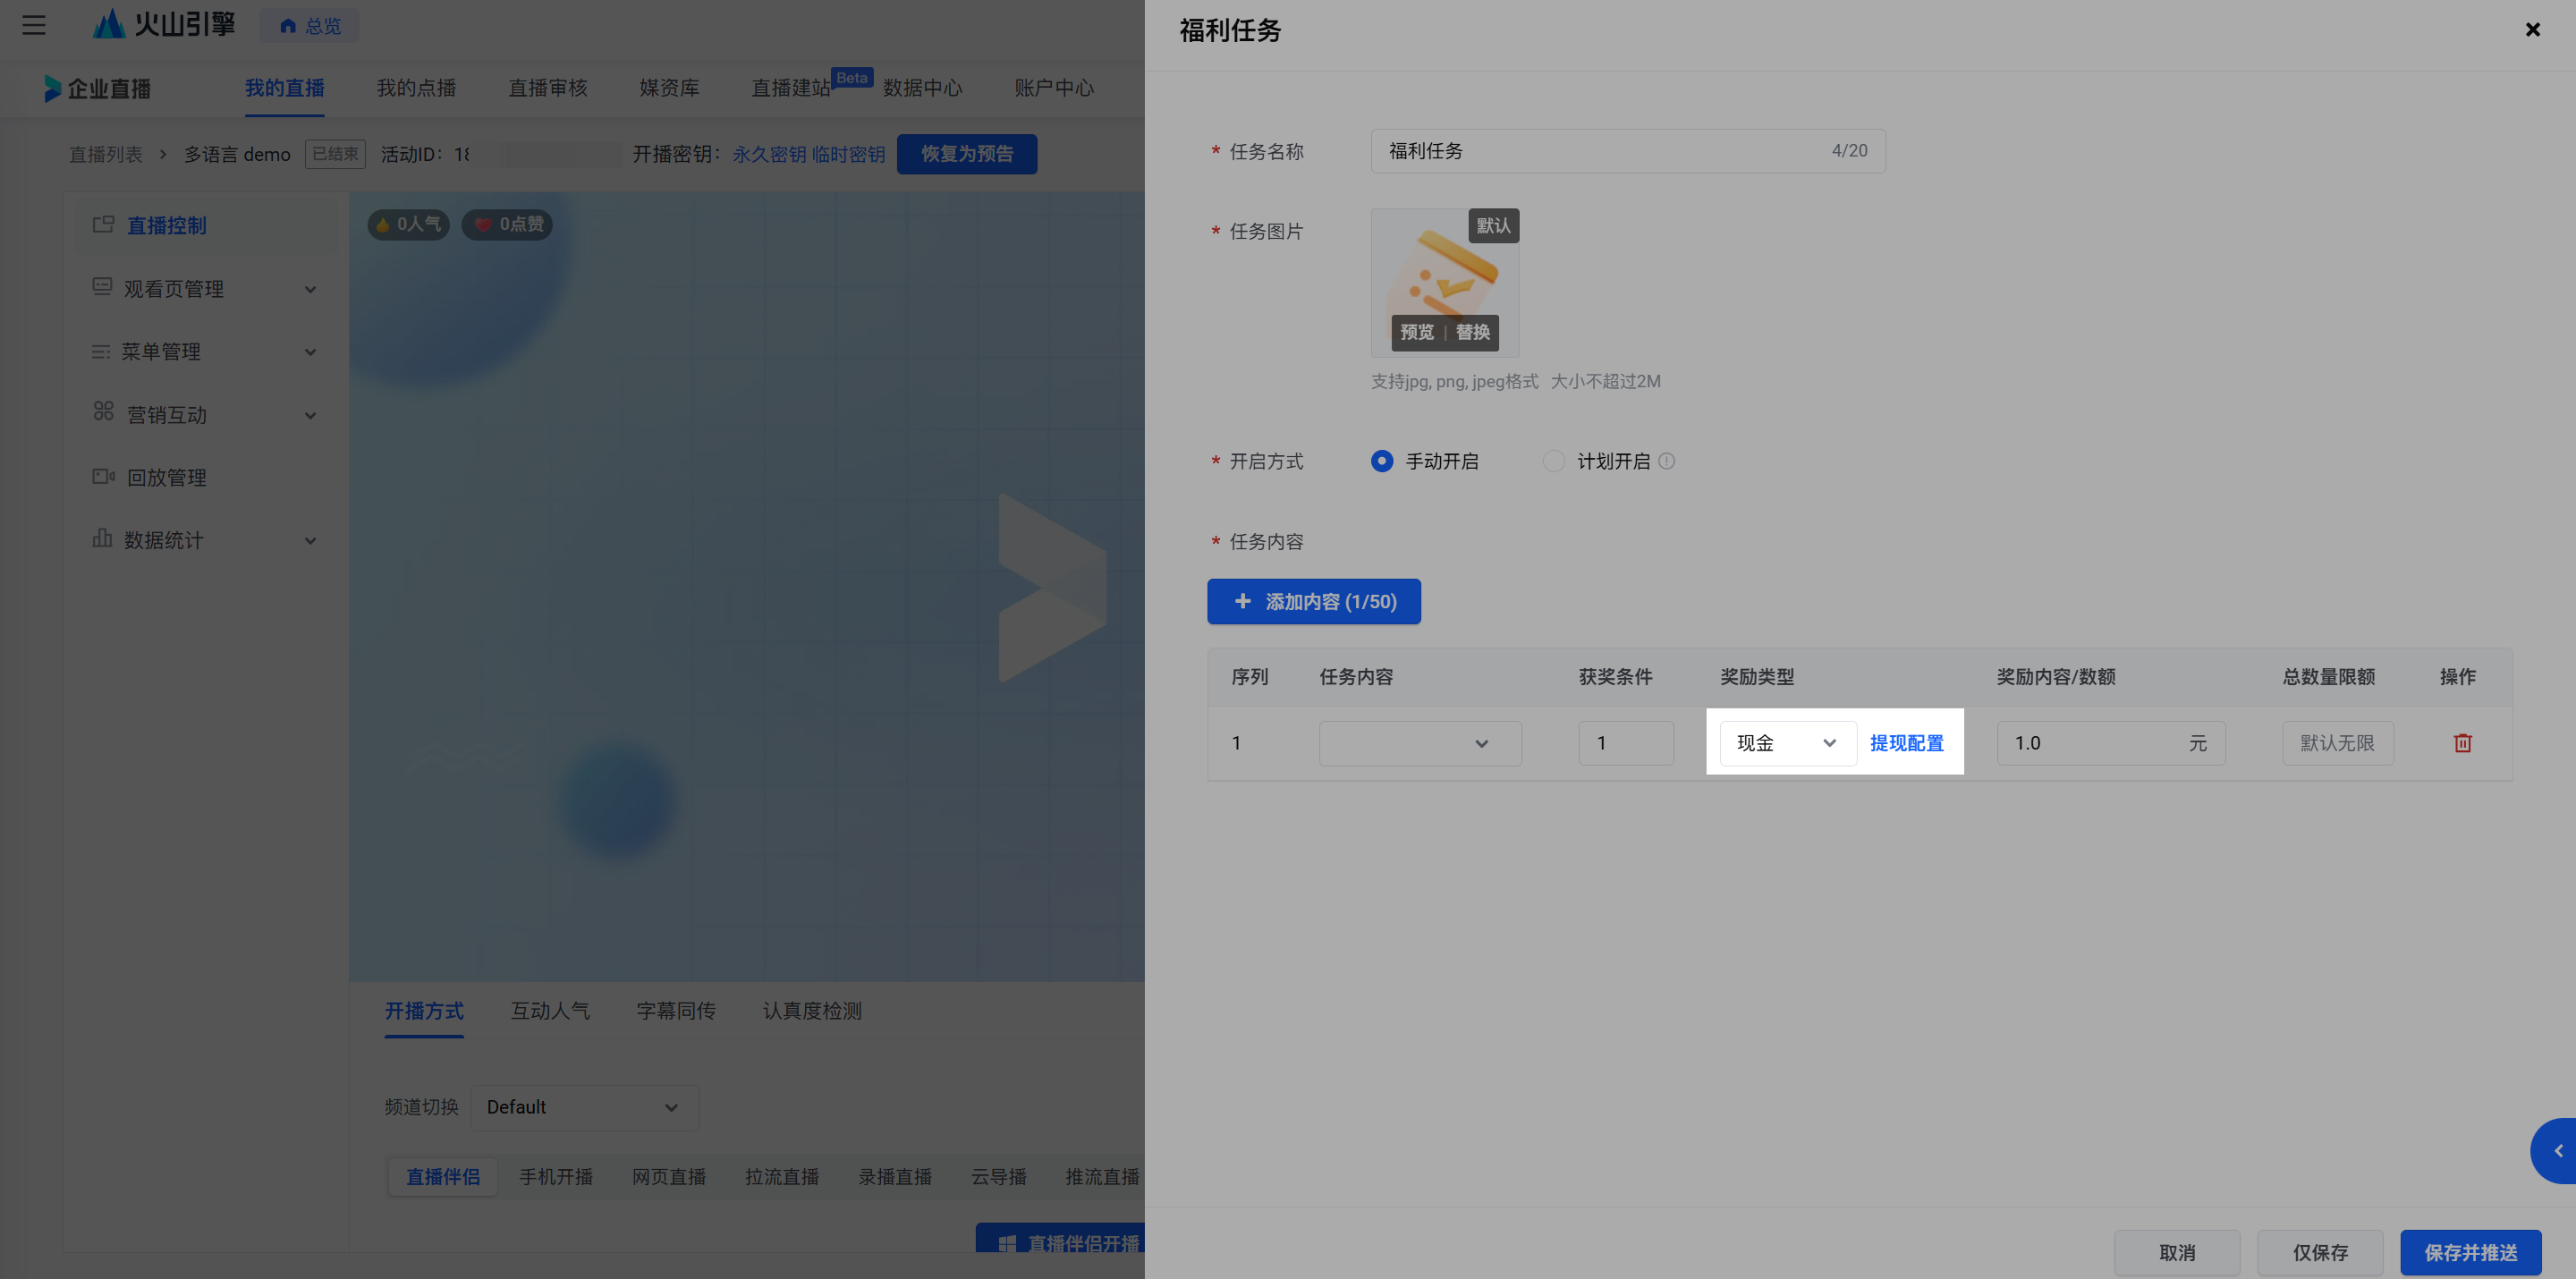Select the 手动开启 radio option
Image resolution: width=2576 pixels, height=1279 pixels.
pyautogui.click(x=1381, y=461)
